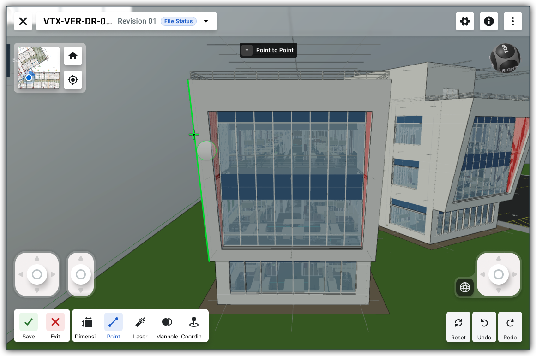Screen dimensions: 536x356
Task: Click right arrow on right look joystick
Action: [514, 274]
